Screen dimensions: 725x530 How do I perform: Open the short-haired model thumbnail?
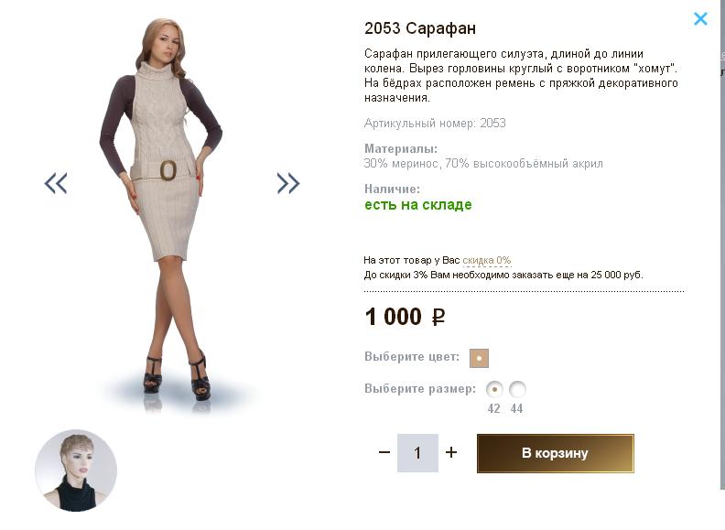[x=76, y=470]
